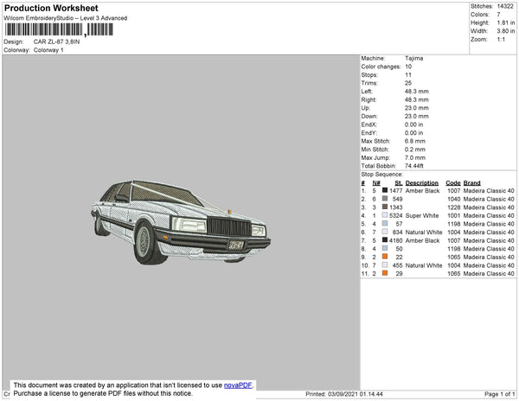Click the car embroidery design preview
519x401 pixels.
coord(180,221)
